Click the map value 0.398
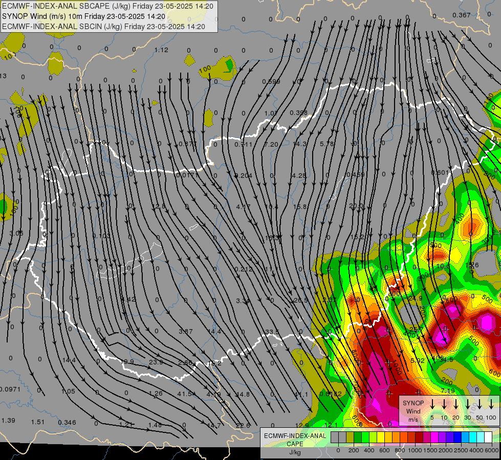 (x=299, y=112)
